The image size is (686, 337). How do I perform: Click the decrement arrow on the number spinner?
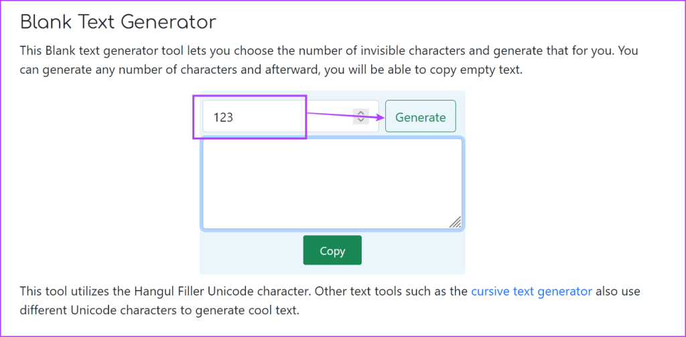(x=360, y=121)
